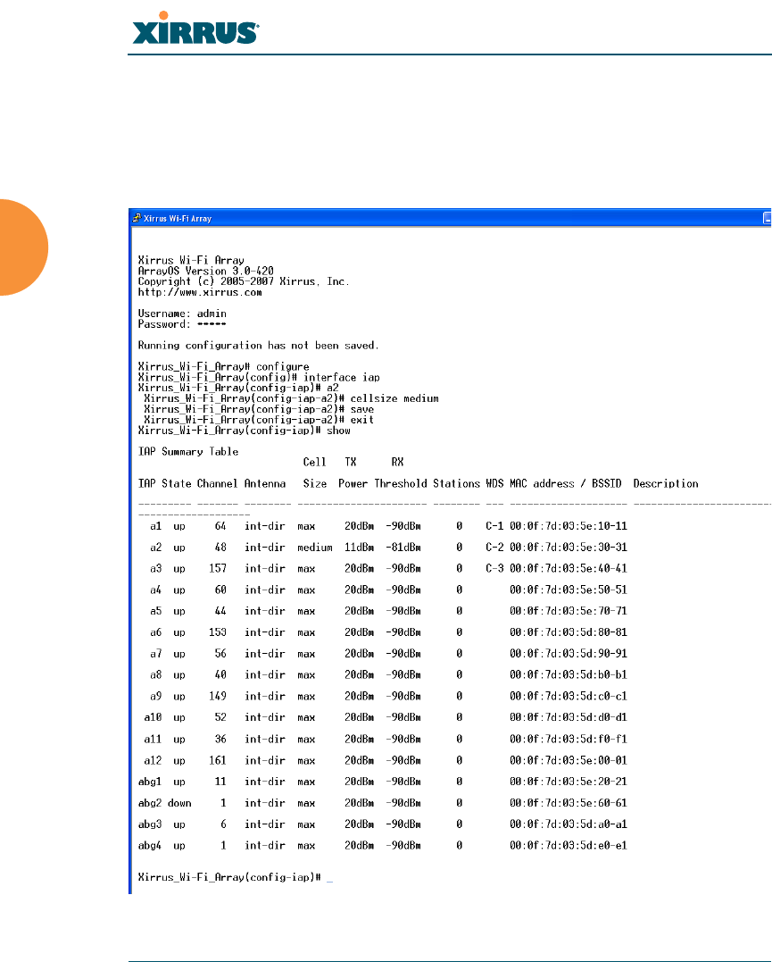Click the '11dBm' TX power value
Image resolution: width=772 pixels, height=962 pixels.
360,548
